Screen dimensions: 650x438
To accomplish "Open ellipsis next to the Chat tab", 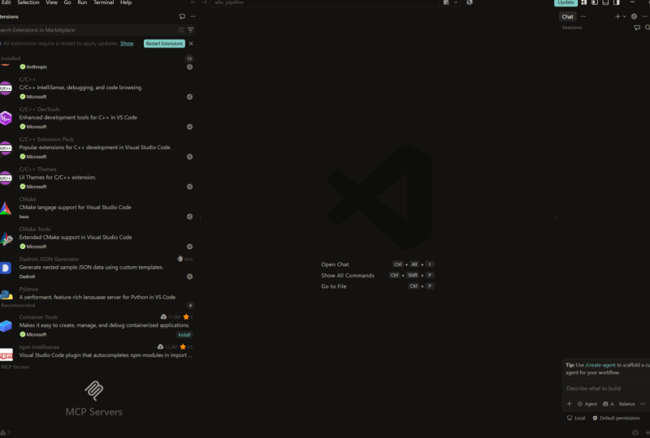I will point(583,16).
